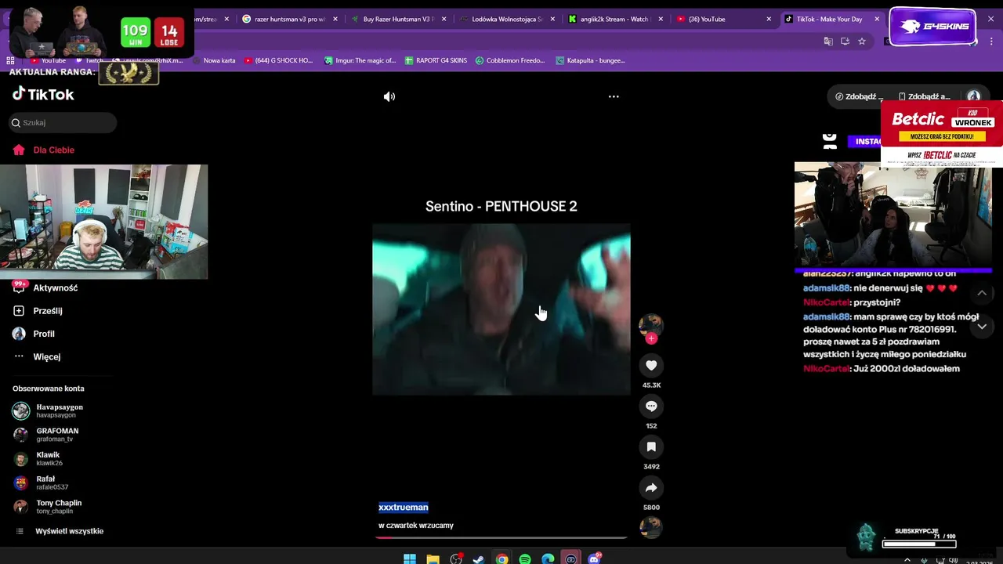Click the translate page icon
This screenshot has height=564, width=1003.
(828, 41)
